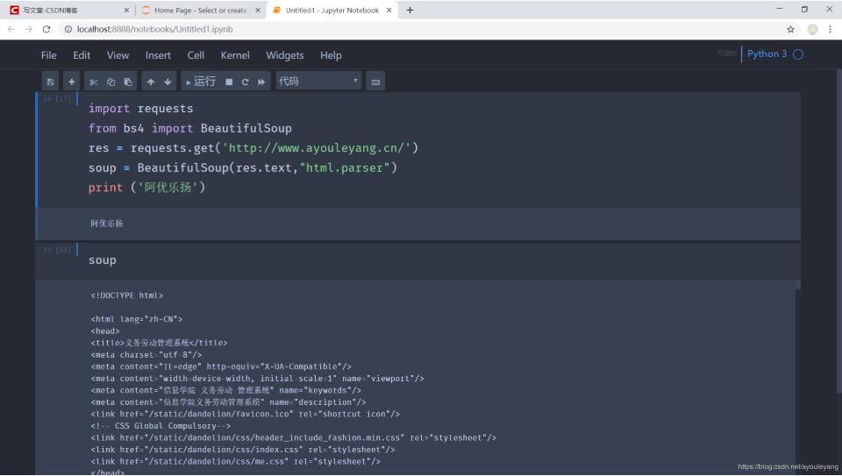Open the Widgets menu
The width and height of the screenshot is (842, 476).
pos(285,55)
